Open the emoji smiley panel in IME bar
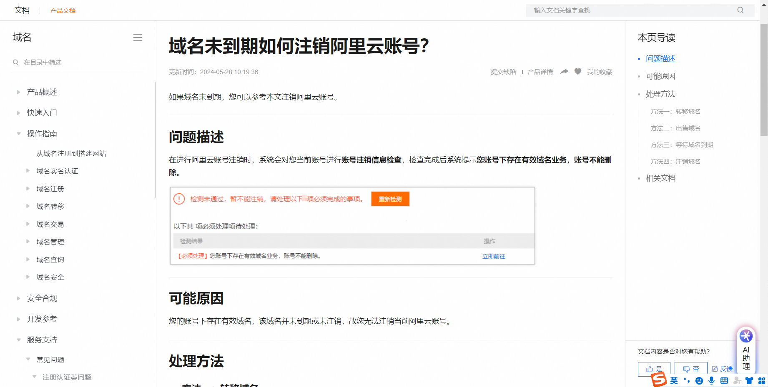 699,381
